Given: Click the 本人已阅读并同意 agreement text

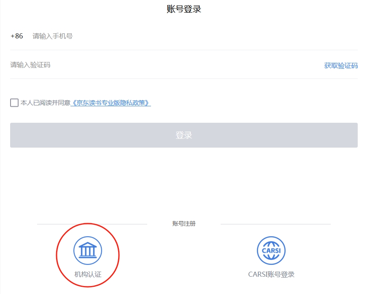Looking at the screenshot, I should click(46, 102).
